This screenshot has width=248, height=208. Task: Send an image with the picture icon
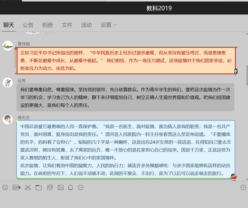[61, 187]
